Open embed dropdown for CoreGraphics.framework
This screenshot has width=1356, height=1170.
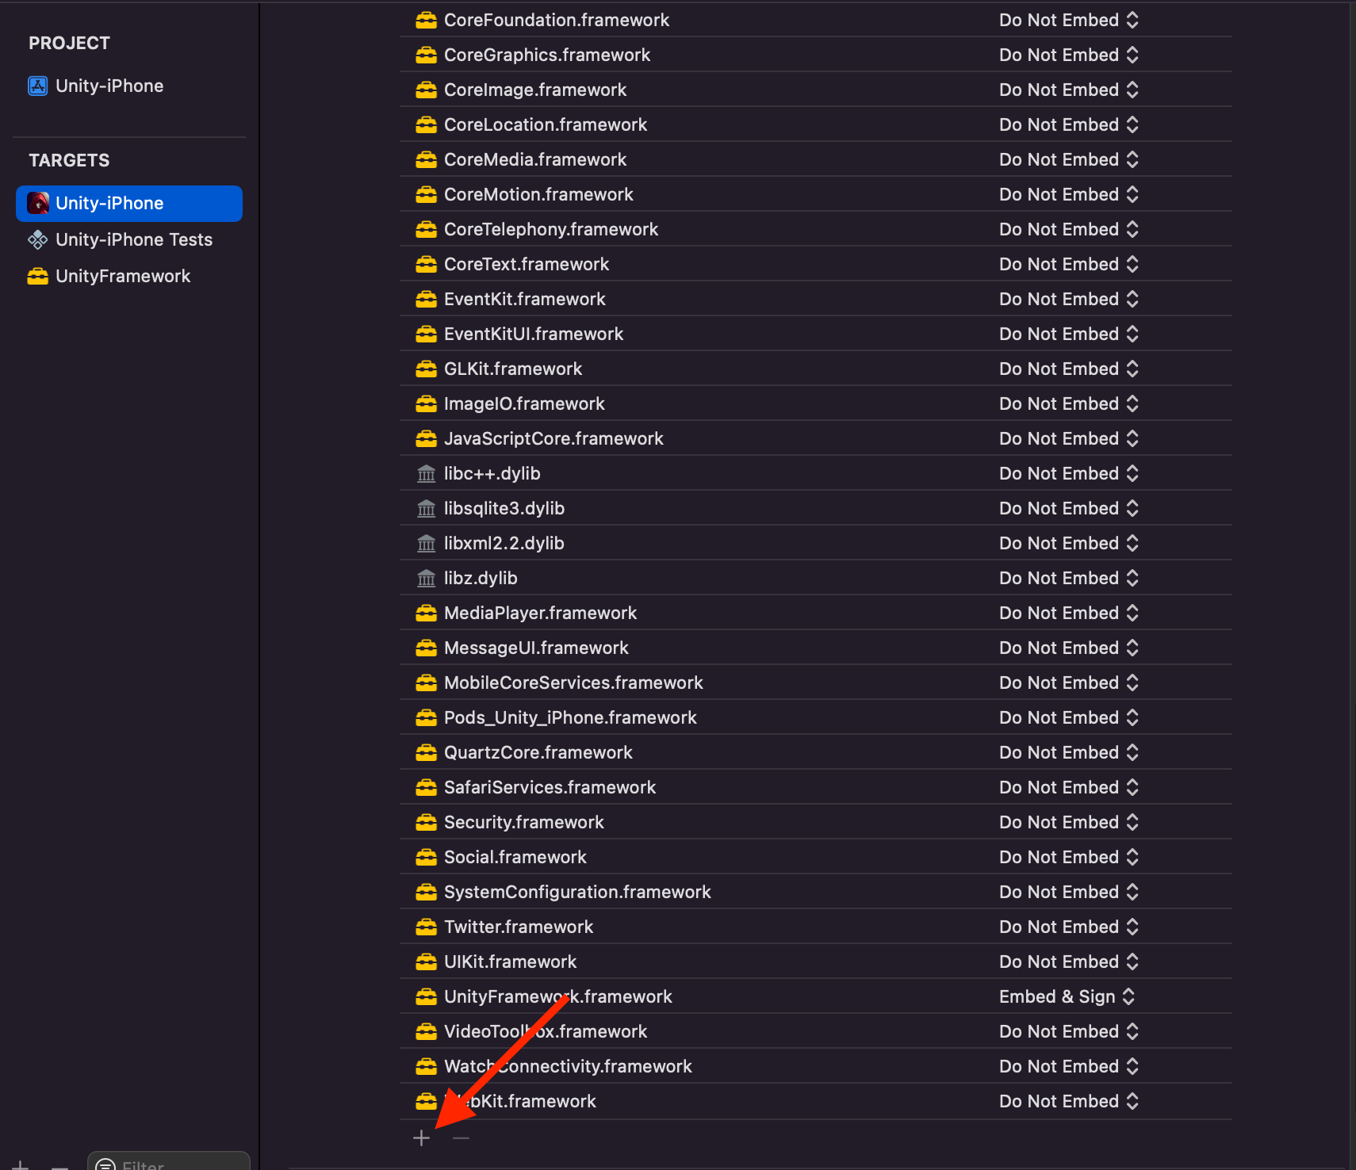pyautogui.click(x=1068, y=55)
